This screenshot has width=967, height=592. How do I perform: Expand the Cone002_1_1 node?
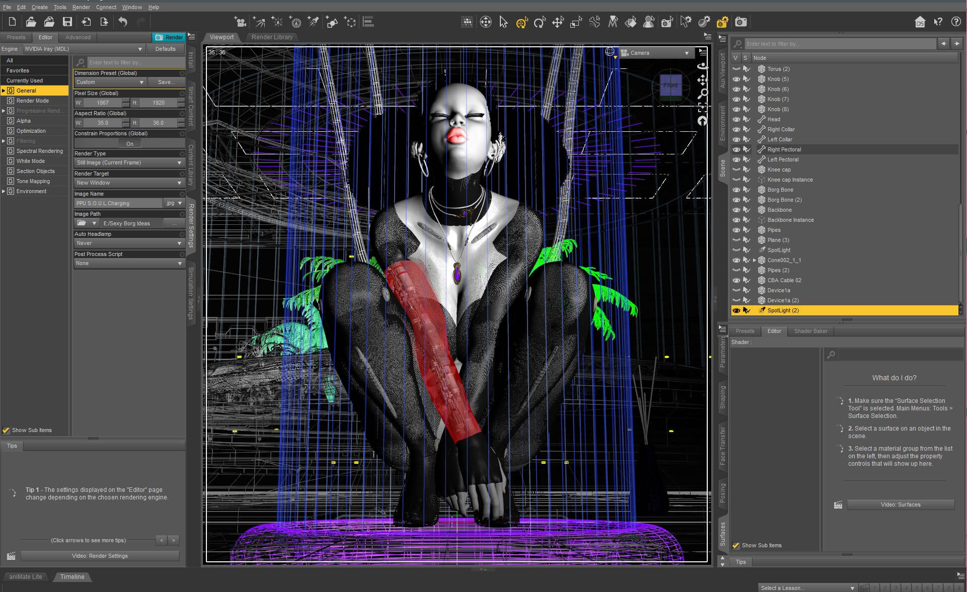[755, 260]
